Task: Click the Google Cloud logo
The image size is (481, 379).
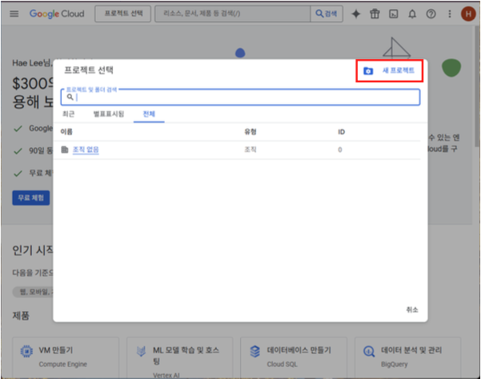Action: pos(57,14)
